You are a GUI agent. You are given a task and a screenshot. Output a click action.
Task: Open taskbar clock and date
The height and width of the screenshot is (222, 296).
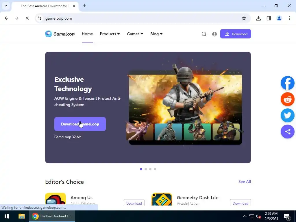271,216
